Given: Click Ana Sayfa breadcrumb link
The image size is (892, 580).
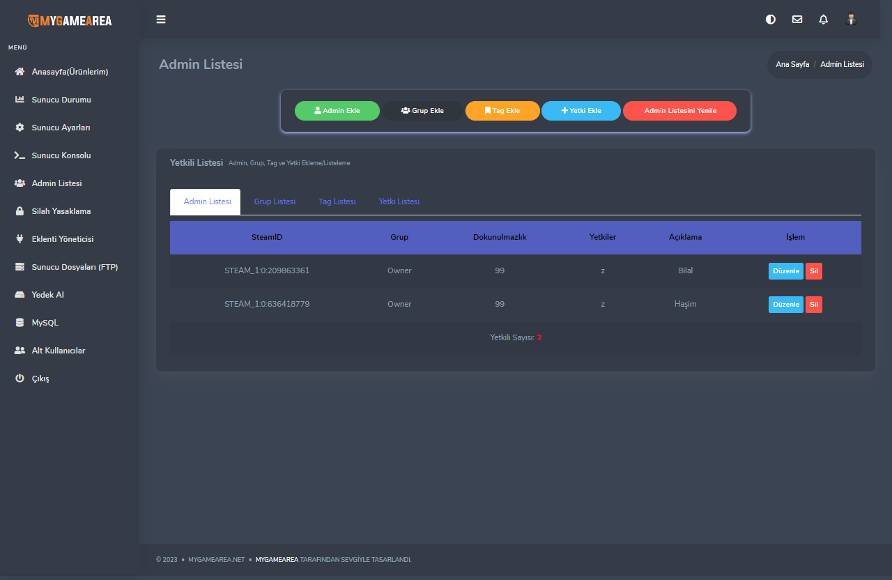Looking at the screenshot, I should click(x=792, y=64).
